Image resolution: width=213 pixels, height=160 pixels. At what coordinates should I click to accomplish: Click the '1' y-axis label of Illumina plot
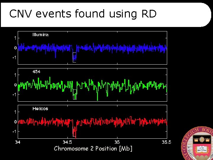(15, 38)
